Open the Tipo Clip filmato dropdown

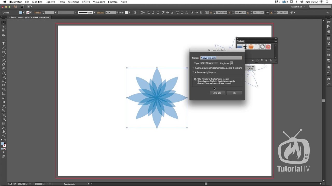click(209, 63)
